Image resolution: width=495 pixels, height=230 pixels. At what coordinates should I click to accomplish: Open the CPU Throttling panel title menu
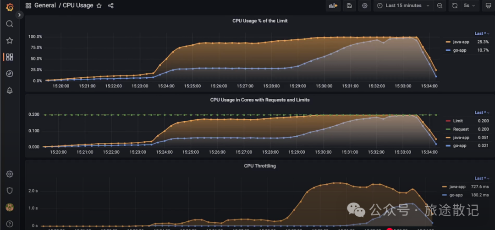click(260, 166)
